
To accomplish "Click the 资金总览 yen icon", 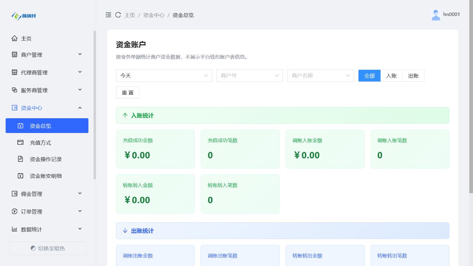I will (21, 126).
